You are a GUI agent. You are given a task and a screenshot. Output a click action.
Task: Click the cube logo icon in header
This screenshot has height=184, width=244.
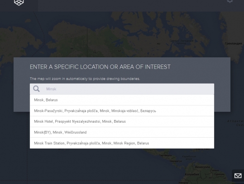[x=19, y=2]
